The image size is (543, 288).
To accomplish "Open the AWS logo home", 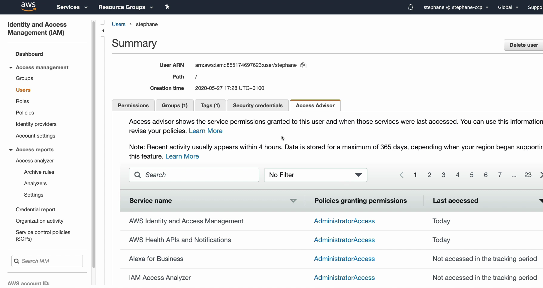I will 29,7.
